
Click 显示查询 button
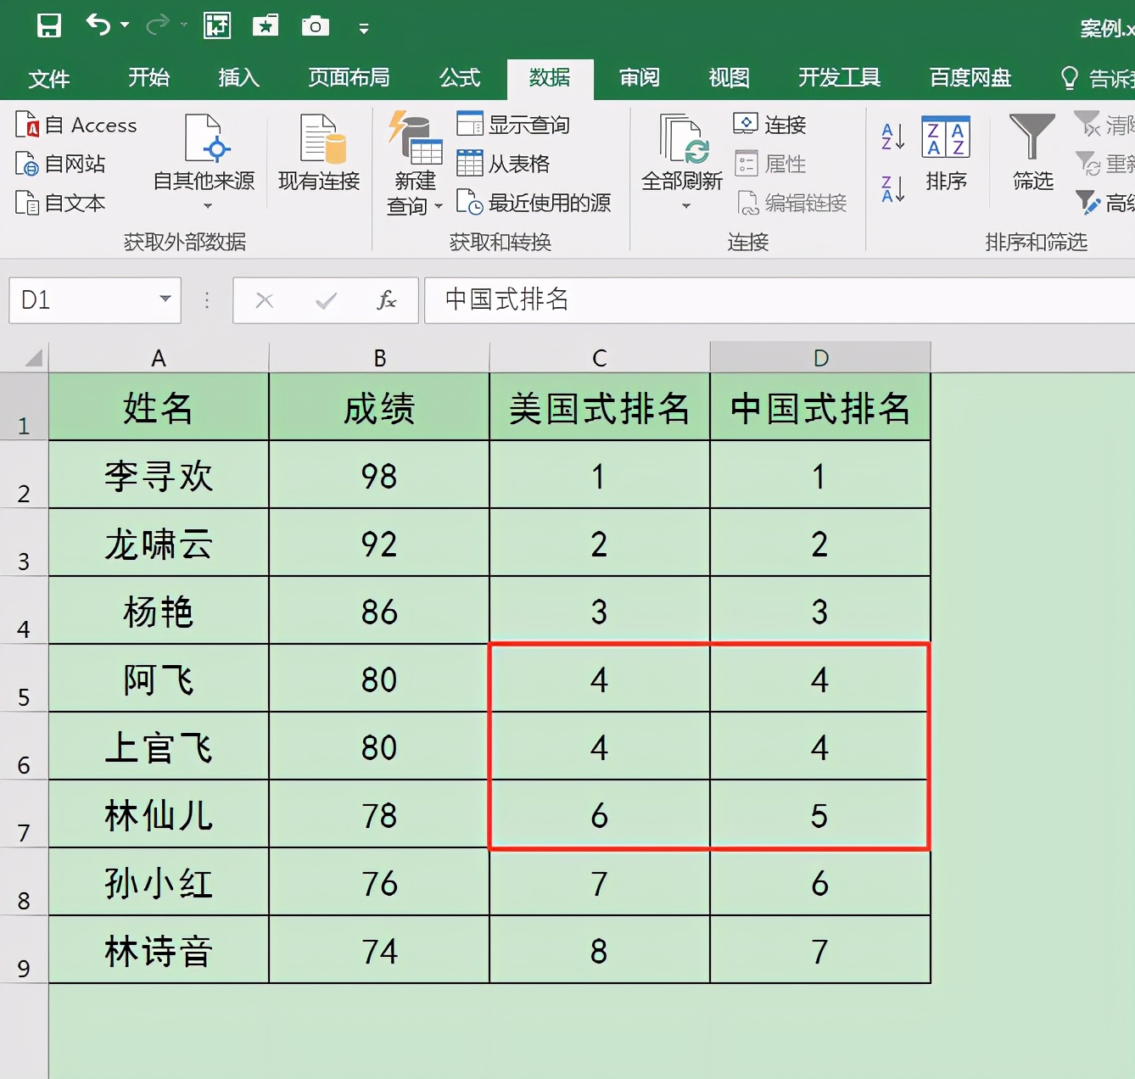point(513,125)
